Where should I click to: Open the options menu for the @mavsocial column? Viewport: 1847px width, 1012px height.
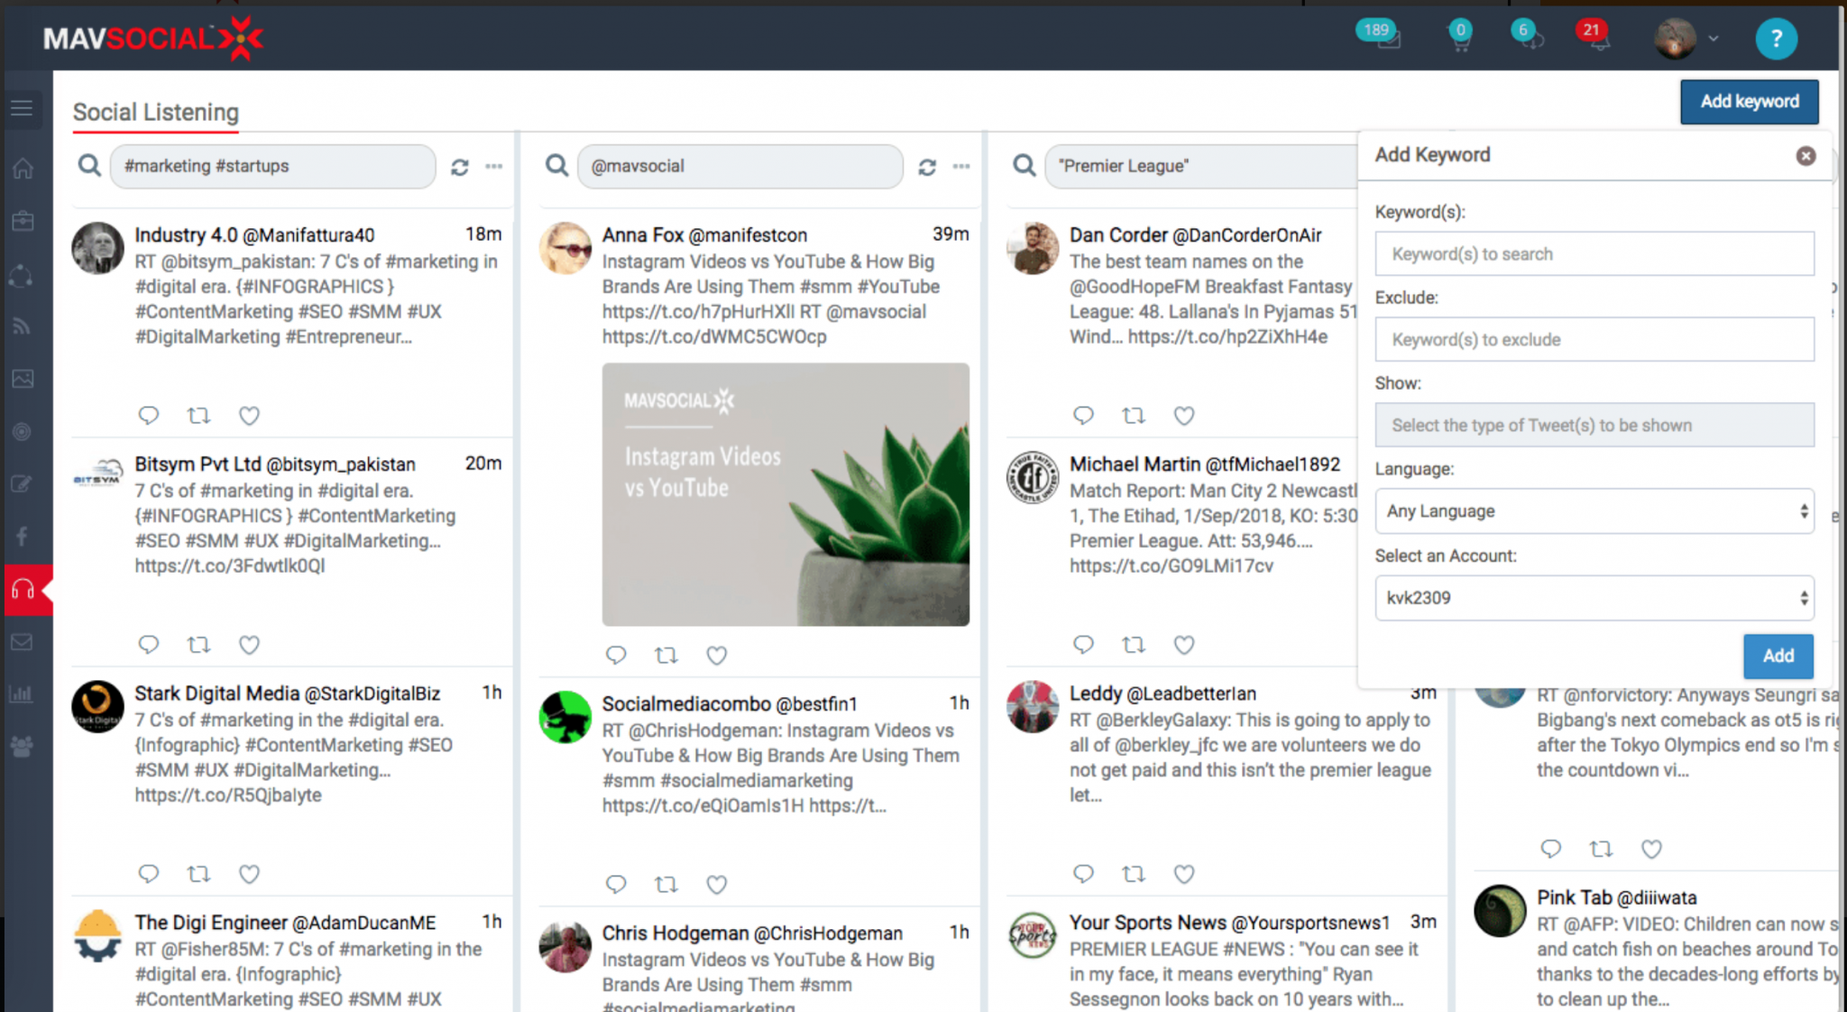tap(961, 167)
